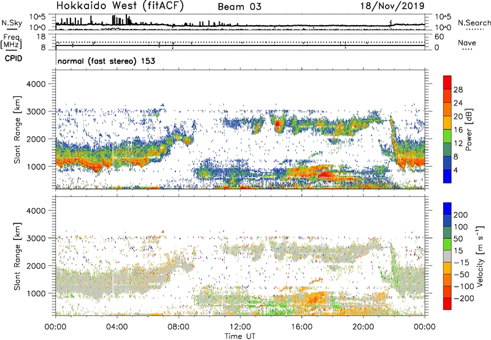Click the "04:00" time tick label
Screen dimensions: 491x340
(117, 327)
